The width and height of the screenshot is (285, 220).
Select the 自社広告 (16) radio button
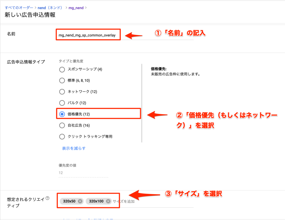tap(62, 125)
